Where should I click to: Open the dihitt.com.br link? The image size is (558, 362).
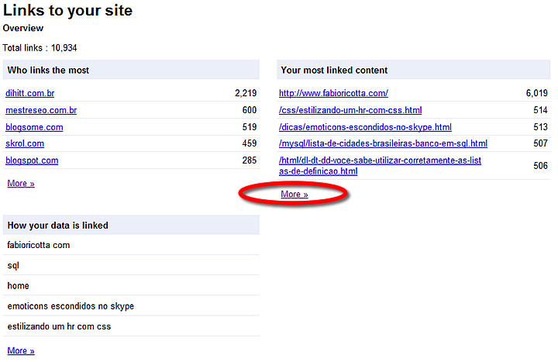tap(29, 93)
